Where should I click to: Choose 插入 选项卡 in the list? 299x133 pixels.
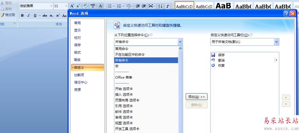tap(146, 95)
